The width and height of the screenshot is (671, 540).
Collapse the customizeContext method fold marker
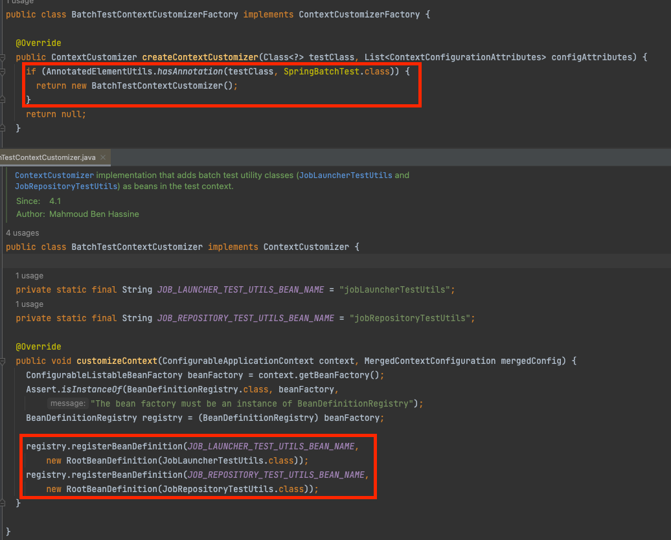3,361
